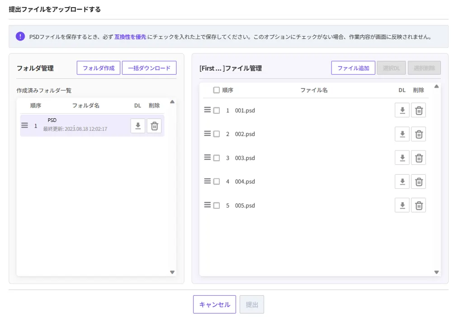
Task: Click the フォルダ作成 button
Action: click(x=99, y=68)
